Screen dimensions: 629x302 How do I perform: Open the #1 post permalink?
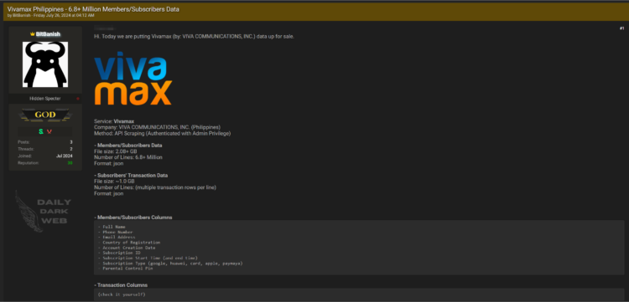coord(621,28)
